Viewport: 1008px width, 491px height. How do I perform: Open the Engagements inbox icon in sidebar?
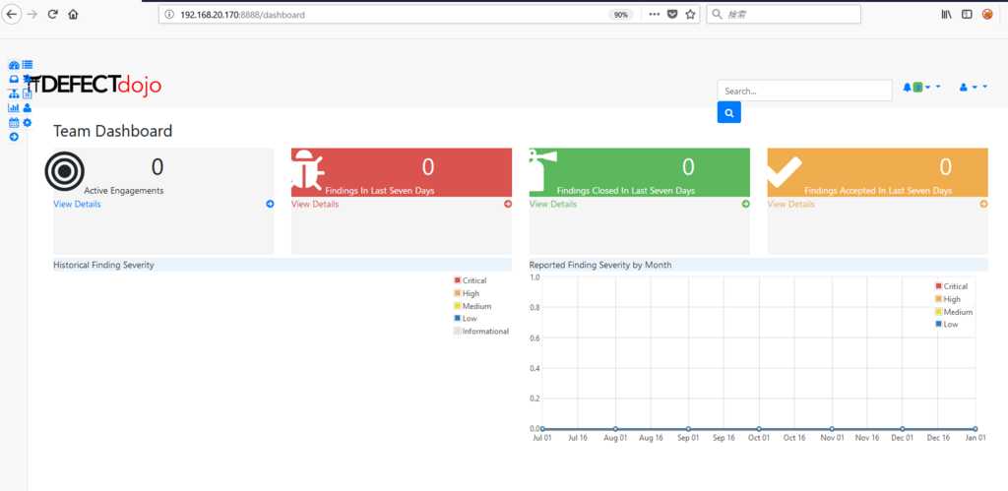pos(14,79)
